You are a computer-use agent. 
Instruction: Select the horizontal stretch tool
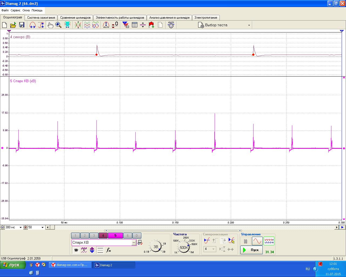(32, 25)
